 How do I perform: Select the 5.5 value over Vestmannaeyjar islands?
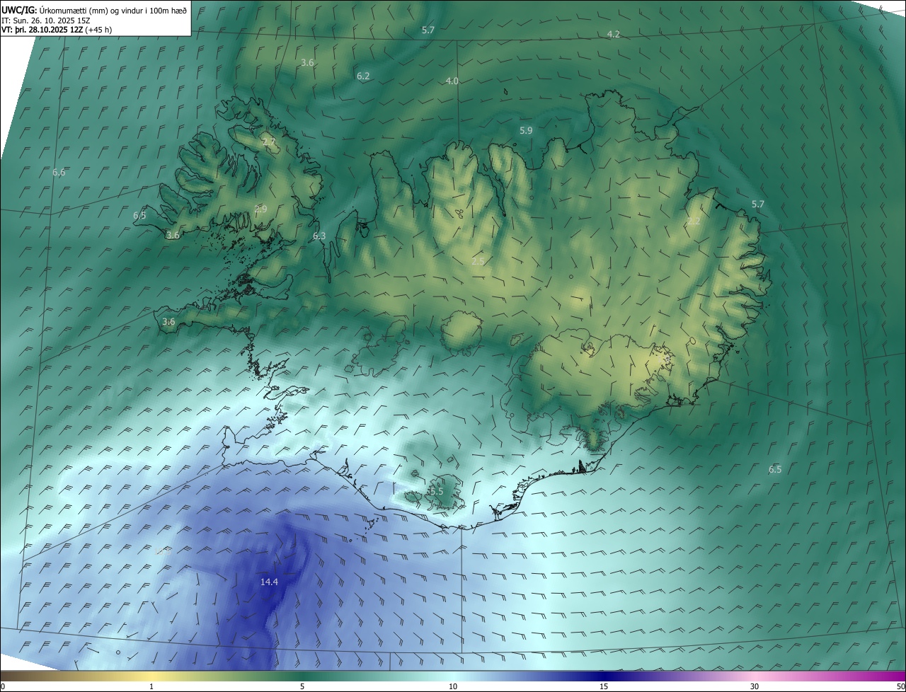(x=436, y=490)
